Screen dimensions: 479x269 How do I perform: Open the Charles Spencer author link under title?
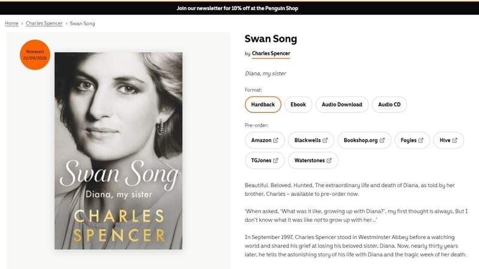click(271, 53)
